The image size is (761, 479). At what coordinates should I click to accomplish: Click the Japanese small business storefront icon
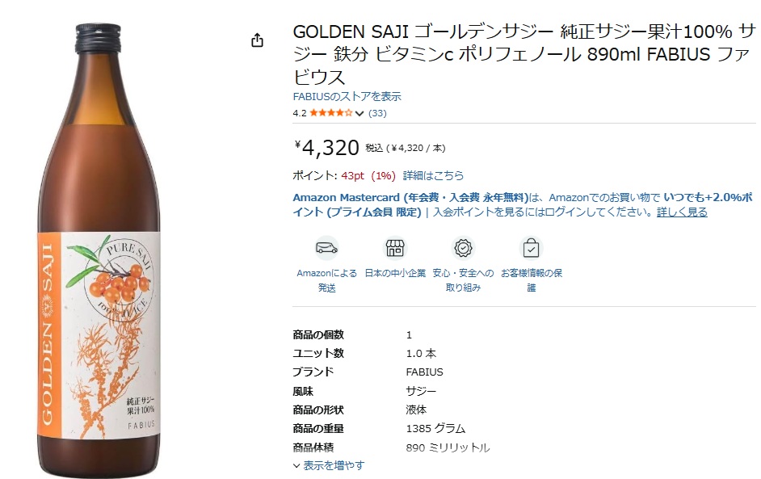click(x=395, y=247)
